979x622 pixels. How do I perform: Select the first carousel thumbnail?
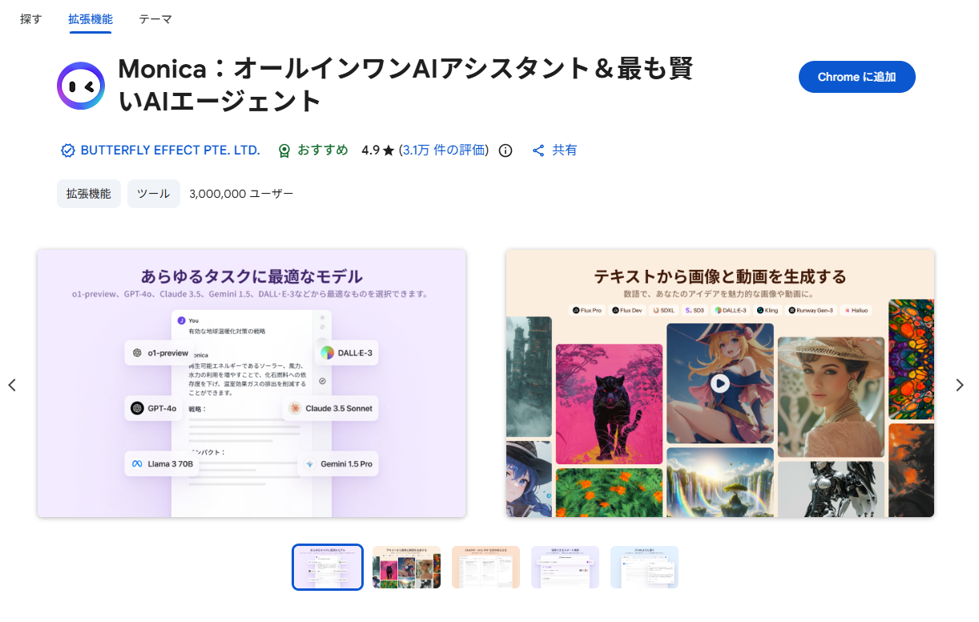pos(328,567)
